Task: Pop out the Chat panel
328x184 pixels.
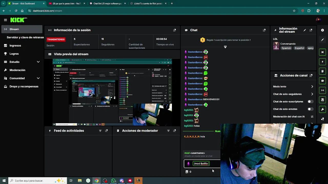Action: [264, 30]
